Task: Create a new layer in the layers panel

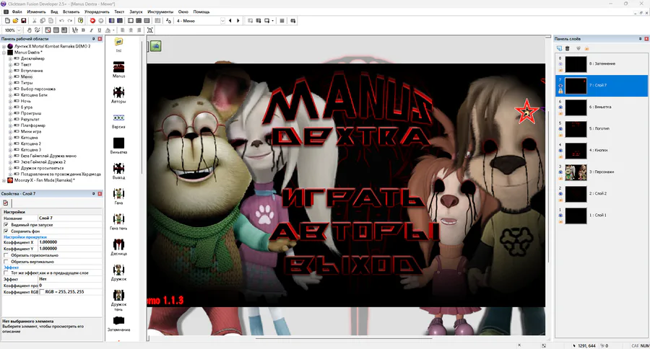Action: click(x=559, y=48)
